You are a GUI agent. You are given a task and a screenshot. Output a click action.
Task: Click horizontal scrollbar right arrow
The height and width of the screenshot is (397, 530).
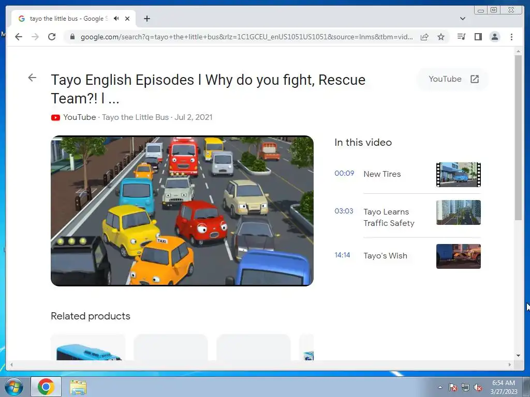click(510, 364)
